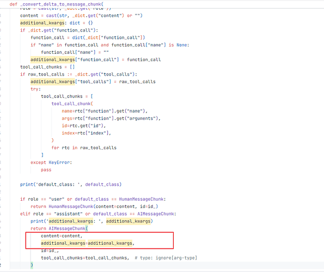Click the try: keyword
Image resolution: width=324 pixels, height=272 pixels.
[35, 89]
